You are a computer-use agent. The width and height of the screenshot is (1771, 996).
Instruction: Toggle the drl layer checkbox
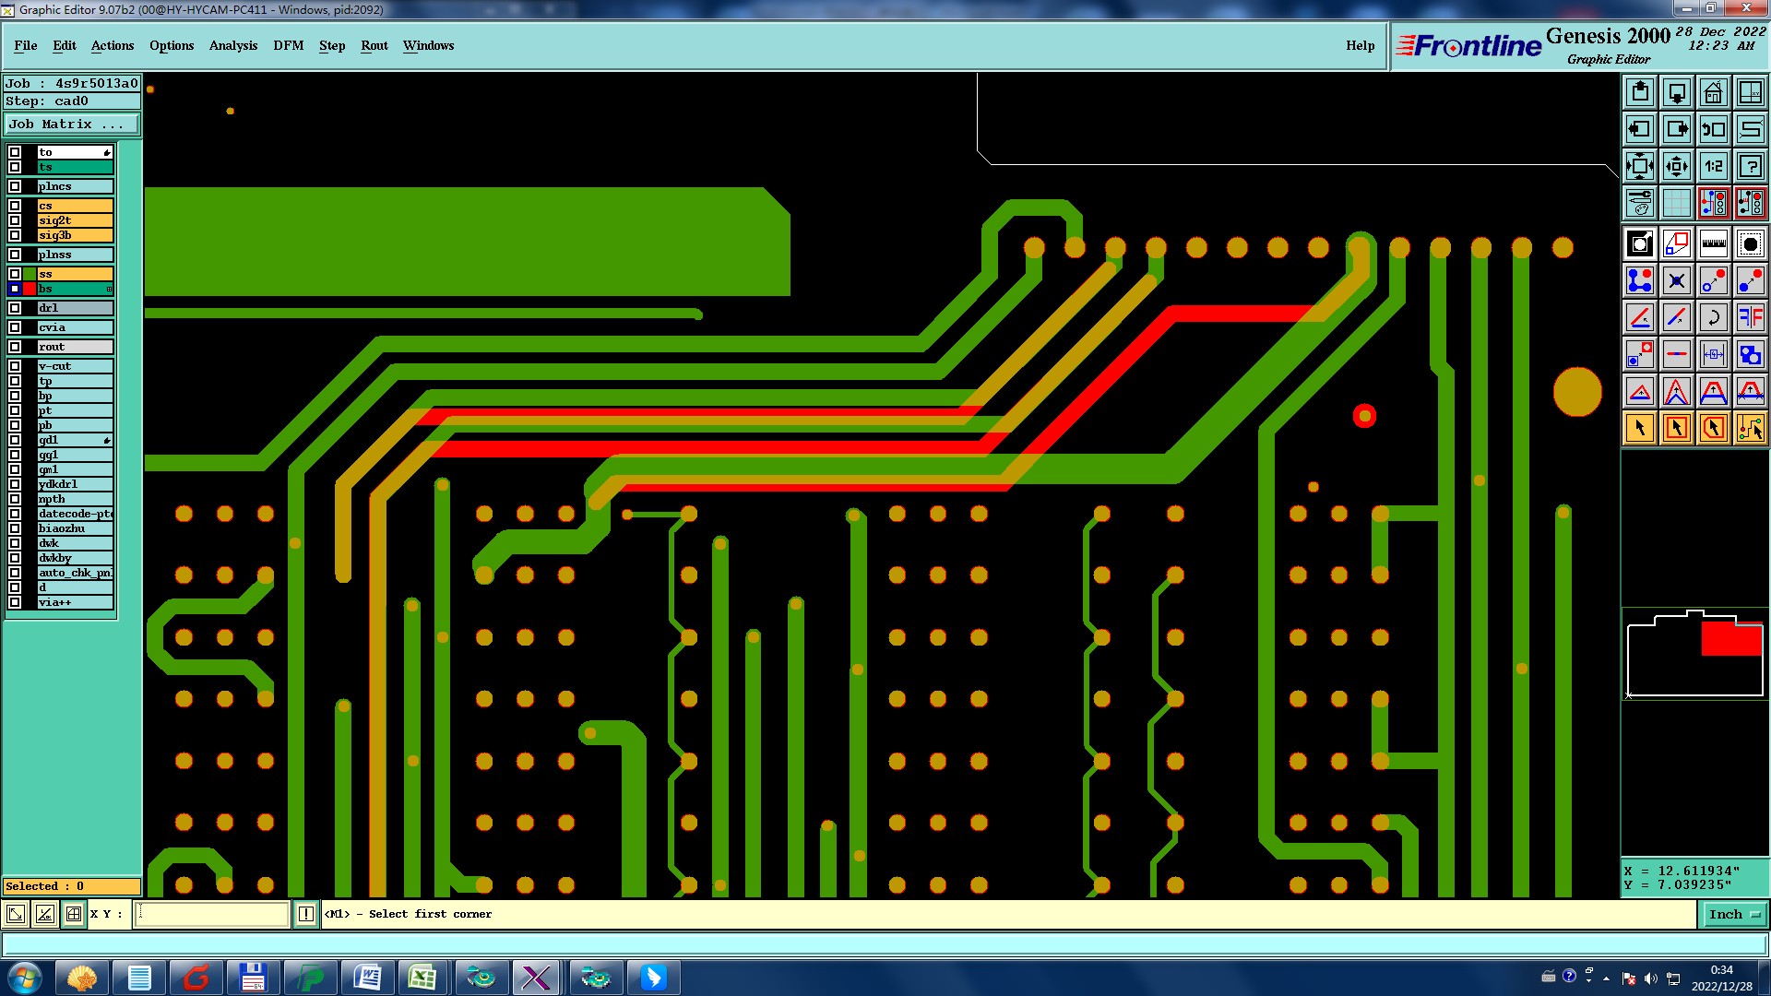tap(15, 308)
